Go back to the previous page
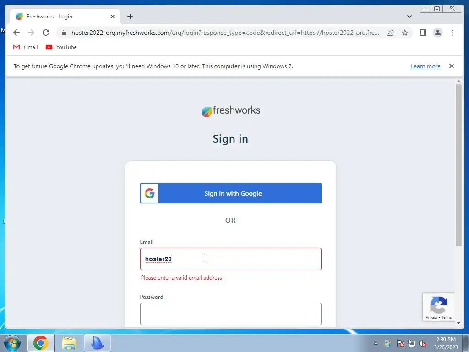469x352 pixels. (x=16, y=33)
